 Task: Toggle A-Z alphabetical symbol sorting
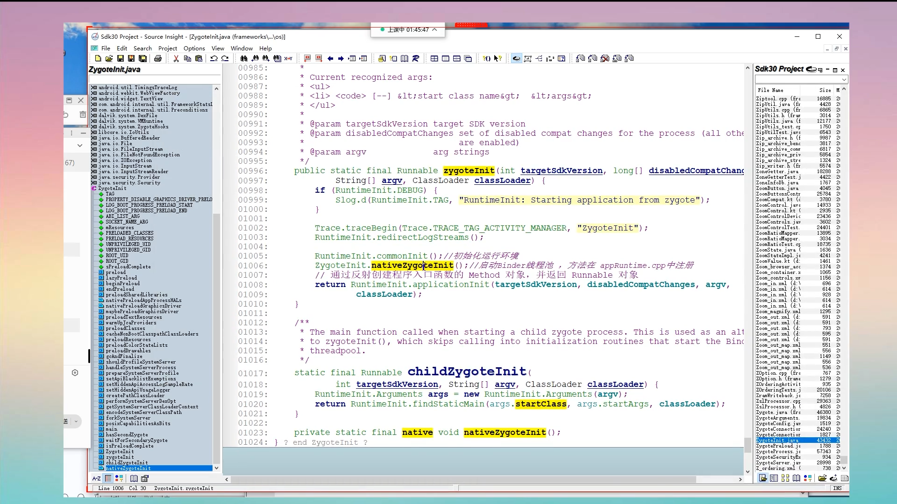pos(96,478)
